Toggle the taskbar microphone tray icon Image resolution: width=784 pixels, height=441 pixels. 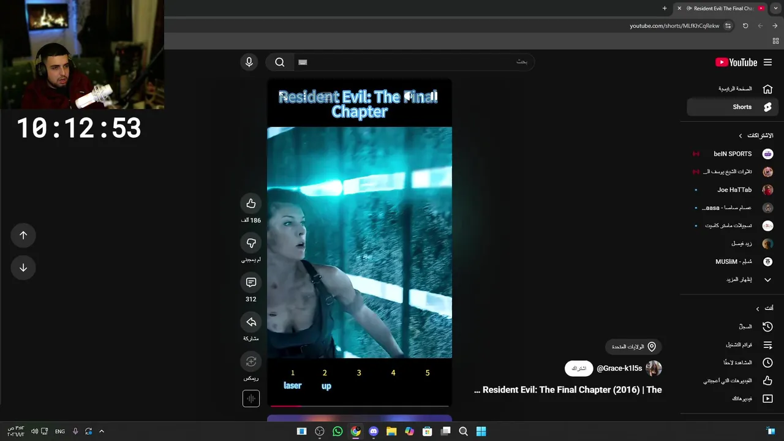pyautogui.click(x=75, y=431)
